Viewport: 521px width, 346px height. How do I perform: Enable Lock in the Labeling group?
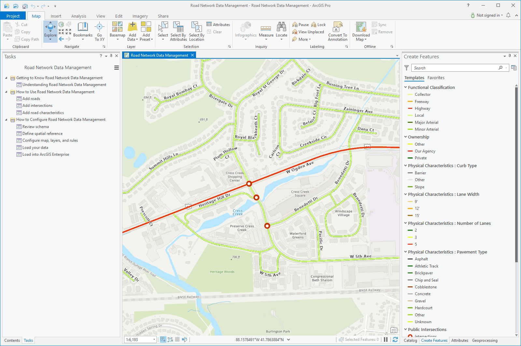click(319, 24)
